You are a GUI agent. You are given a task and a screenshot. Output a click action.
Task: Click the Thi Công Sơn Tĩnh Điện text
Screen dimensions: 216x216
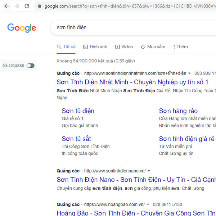pyautogui.click(x=86, y=147)
